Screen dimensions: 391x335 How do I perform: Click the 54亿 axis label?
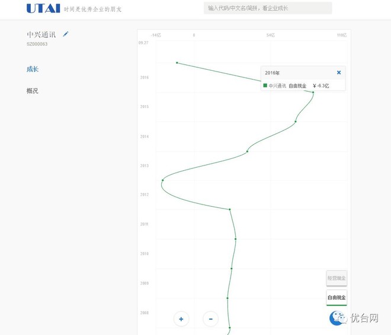point(271,35)
